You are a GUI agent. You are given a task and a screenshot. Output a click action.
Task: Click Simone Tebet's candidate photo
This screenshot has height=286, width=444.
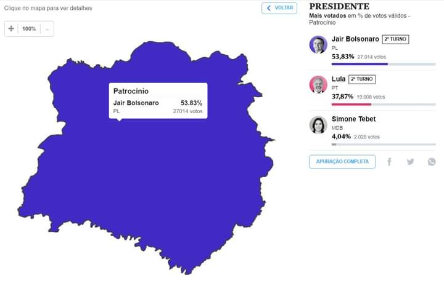click(318, 124)
